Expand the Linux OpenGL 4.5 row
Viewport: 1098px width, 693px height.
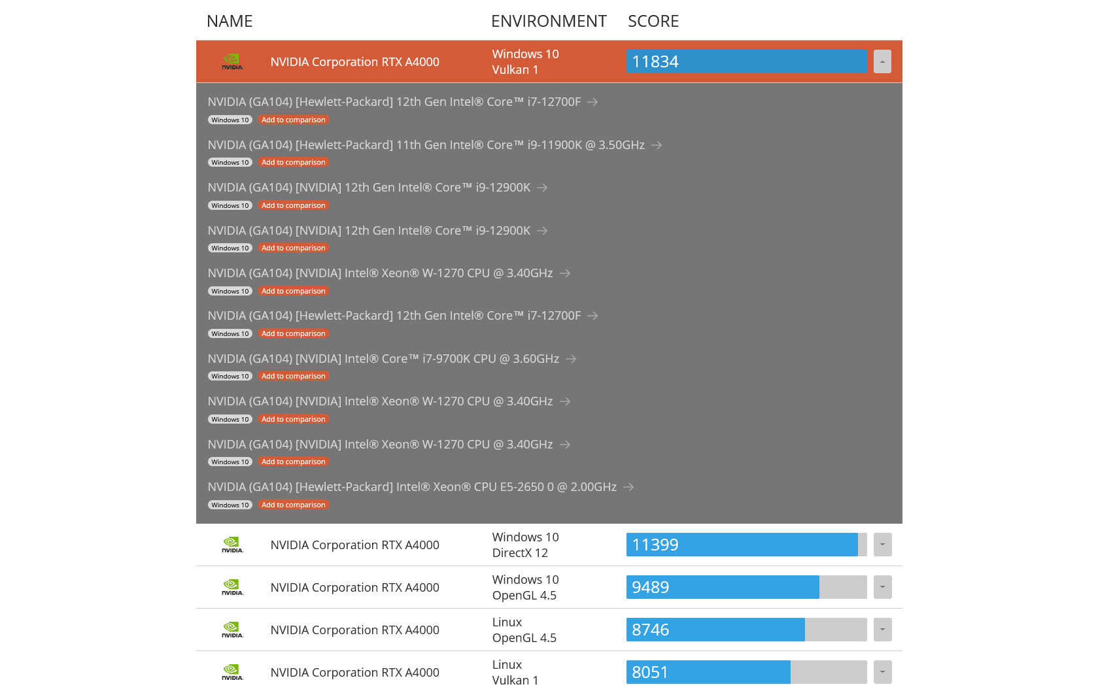882,630
